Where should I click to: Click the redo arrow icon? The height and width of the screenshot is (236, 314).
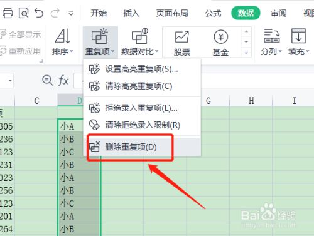pos(55,13)
